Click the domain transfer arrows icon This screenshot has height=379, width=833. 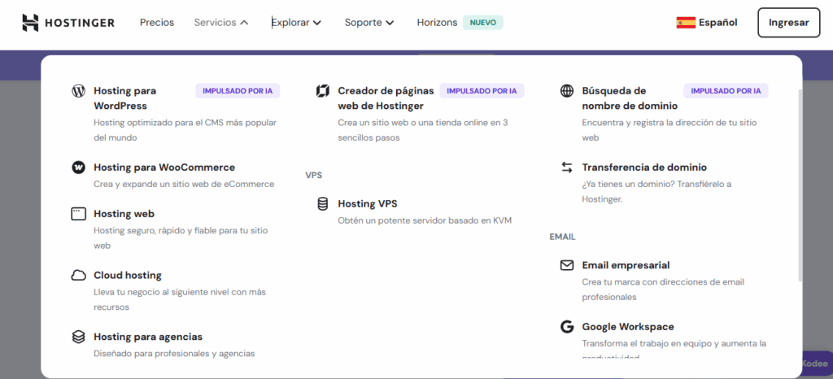click(x=567, y=168)
